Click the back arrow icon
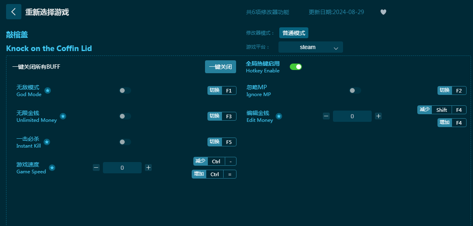 14,12
